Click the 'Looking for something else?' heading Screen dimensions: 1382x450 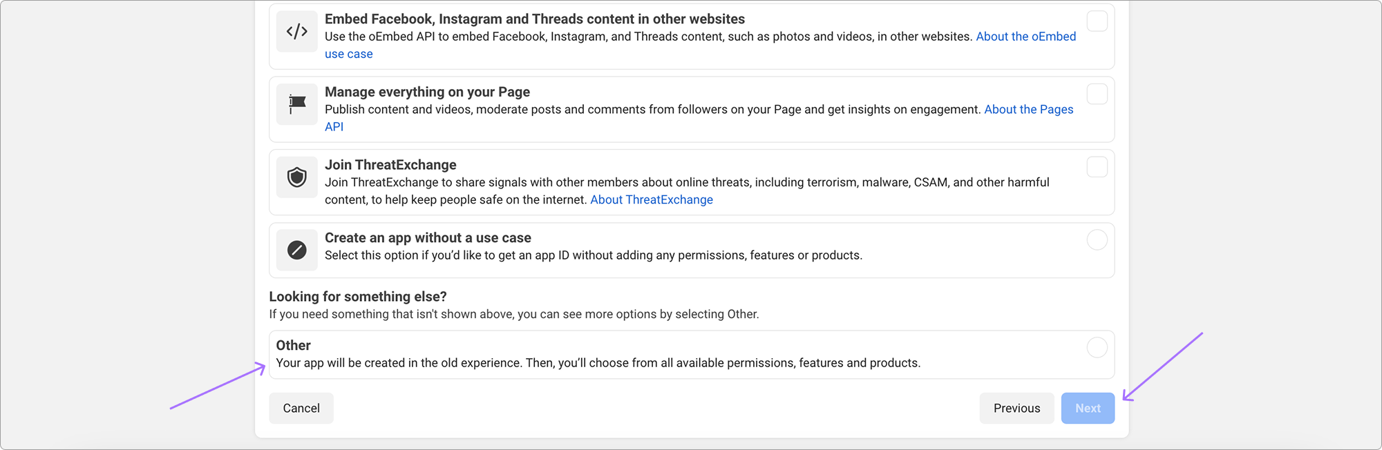point(358,296)
